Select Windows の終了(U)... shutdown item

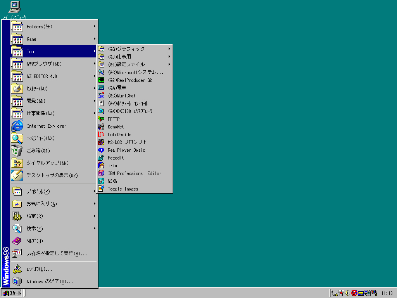[54, 282]
